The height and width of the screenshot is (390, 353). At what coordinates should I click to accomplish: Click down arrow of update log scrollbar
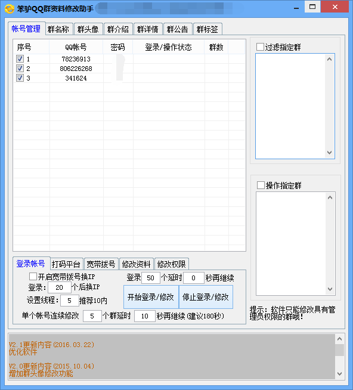coord(339,373)
